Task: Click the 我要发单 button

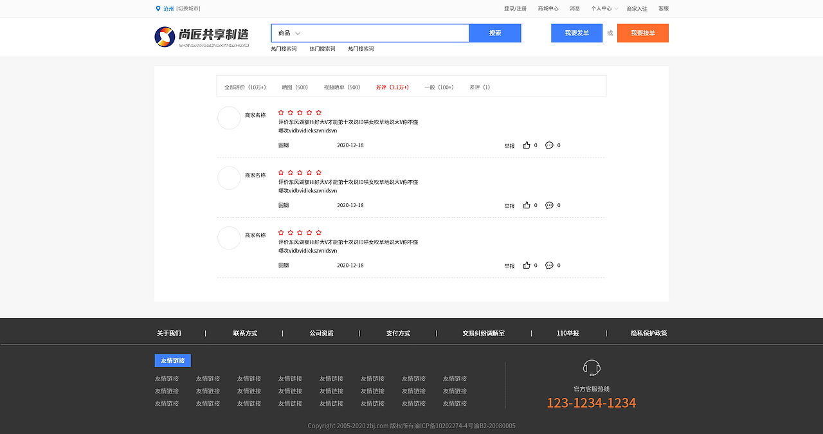Action: point(577,33)
